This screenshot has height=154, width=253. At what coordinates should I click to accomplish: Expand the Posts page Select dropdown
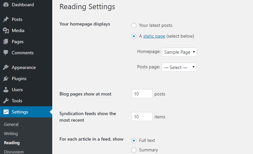click(x=179, y=67)
